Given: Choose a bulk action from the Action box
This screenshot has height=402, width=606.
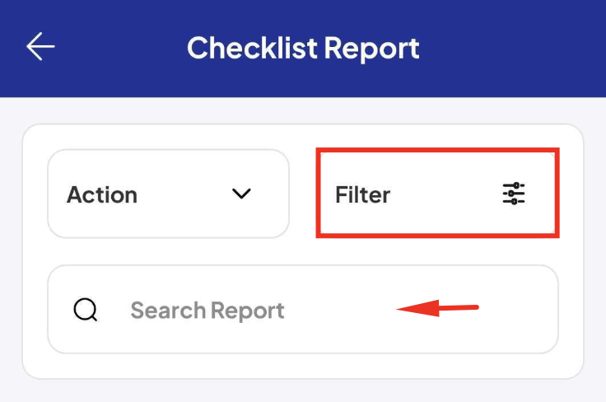Looking at the screenshot, I should 168,194.
